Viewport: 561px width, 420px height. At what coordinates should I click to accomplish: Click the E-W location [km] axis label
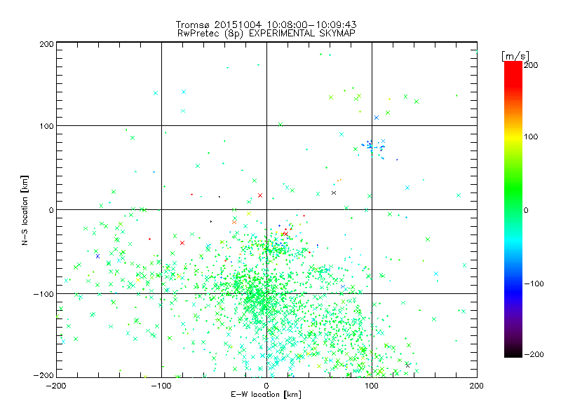pyautogui.click(x=266, y=395)
